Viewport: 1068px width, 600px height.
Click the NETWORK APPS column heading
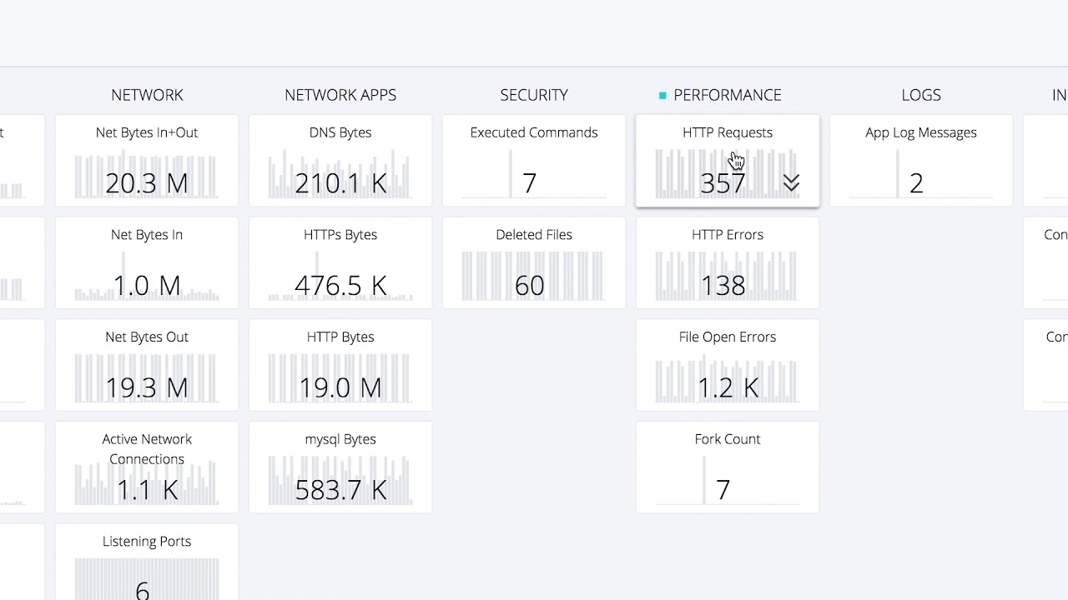point(340,95)
